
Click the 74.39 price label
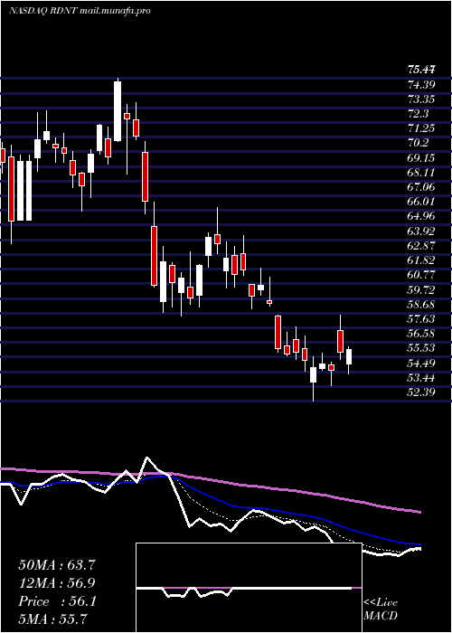point(422,84)
